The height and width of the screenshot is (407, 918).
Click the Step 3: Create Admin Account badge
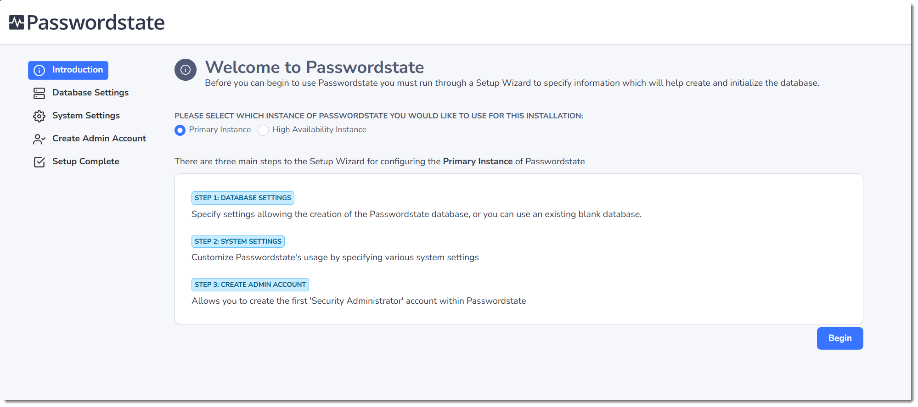click(250, 284)
